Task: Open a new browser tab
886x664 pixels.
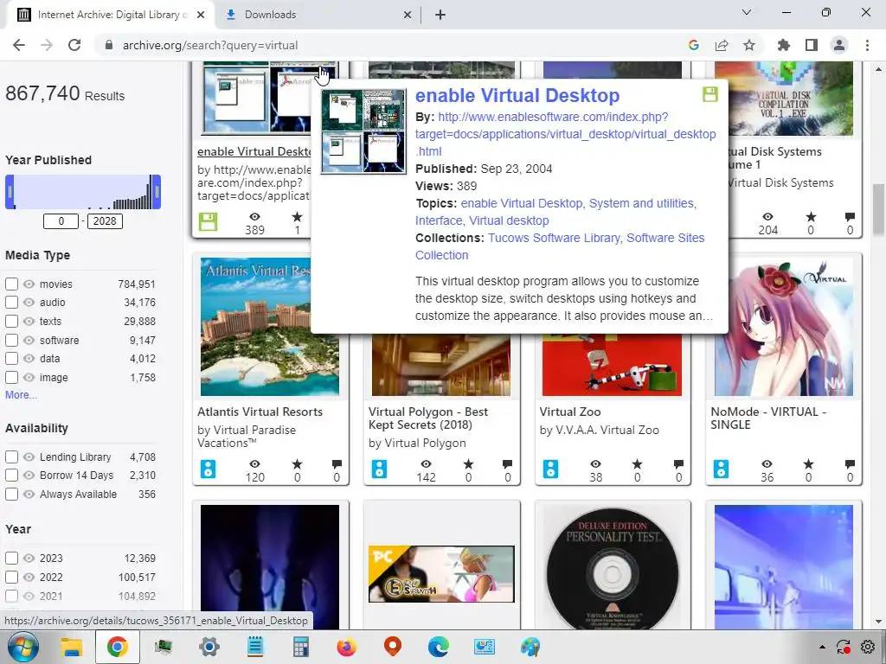Action: pyautogui.click(x=440, y=15)
